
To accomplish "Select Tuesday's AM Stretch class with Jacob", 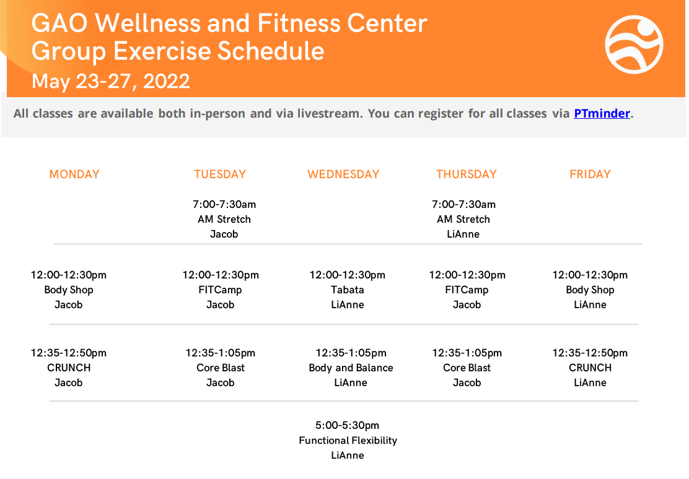I will point(224,219).
